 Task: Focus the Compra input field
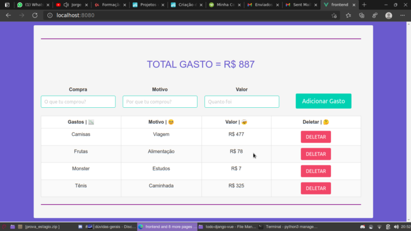click(78, 102)
